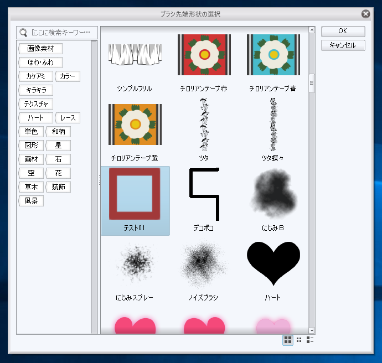This screenshot has height=363, width=382.
Task: Filter by the ほわ・ふわ tag
Action: pos(40,63)
